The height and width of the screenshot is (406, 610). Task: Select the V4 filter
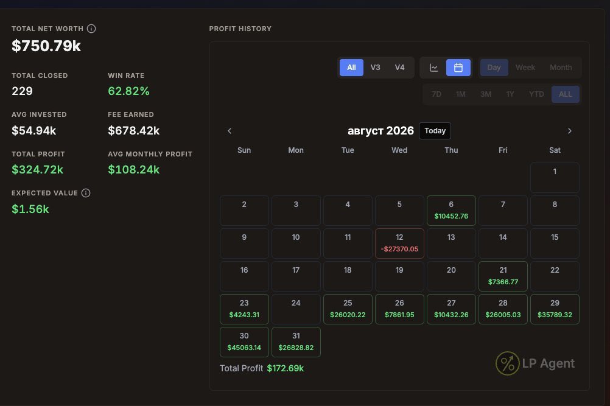(399, 68)
